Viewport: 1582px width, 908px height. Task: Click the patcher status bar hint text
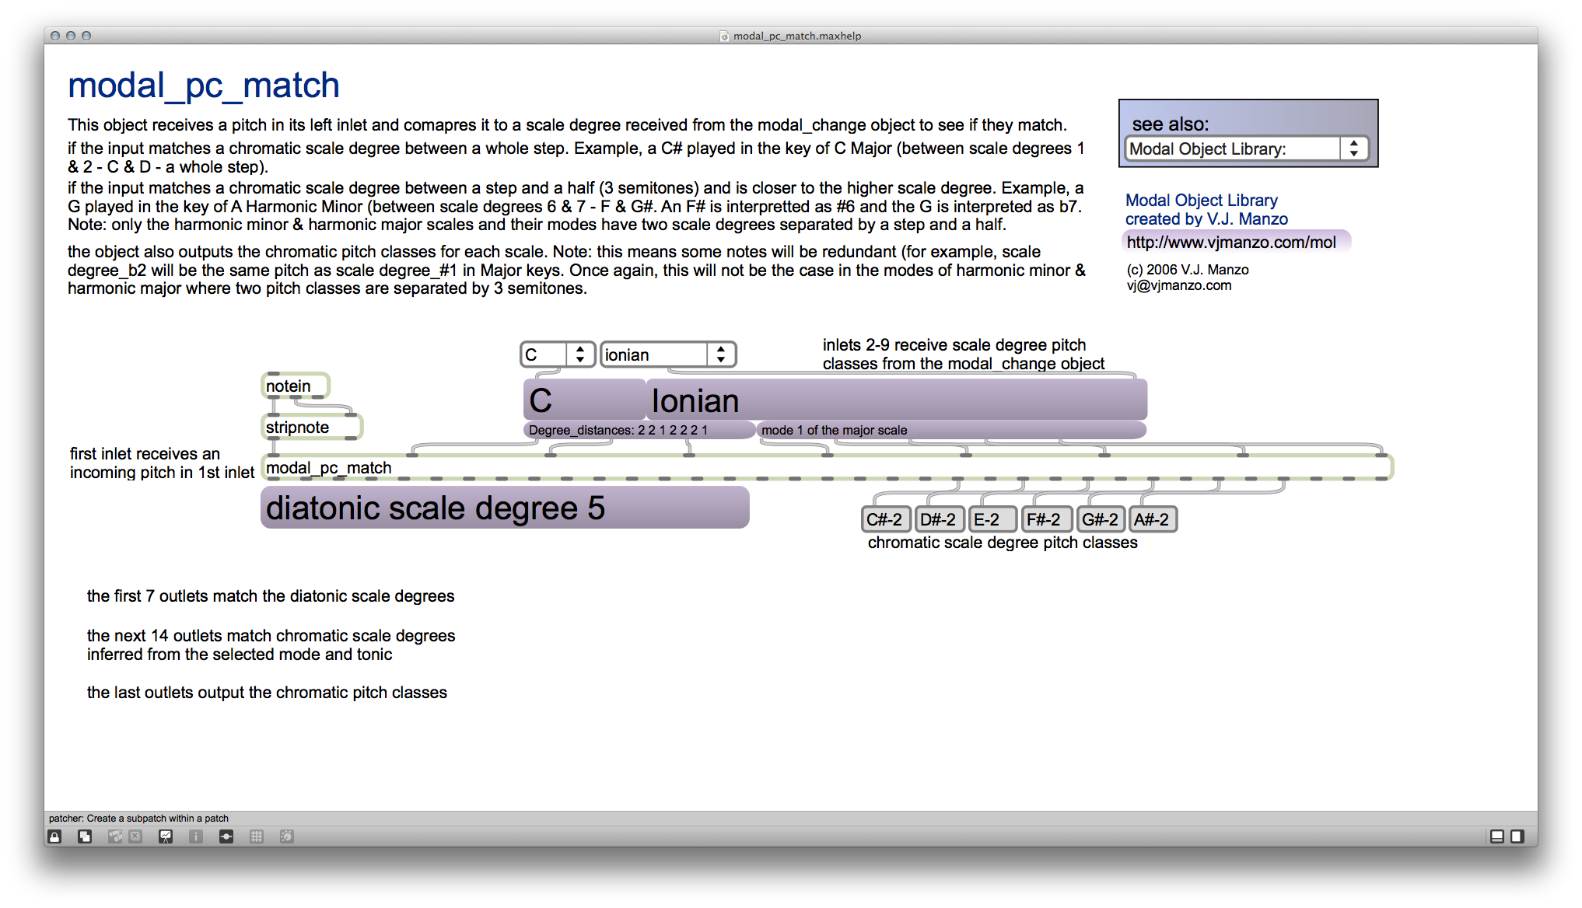pyautogui.click(x=138, y=819)
